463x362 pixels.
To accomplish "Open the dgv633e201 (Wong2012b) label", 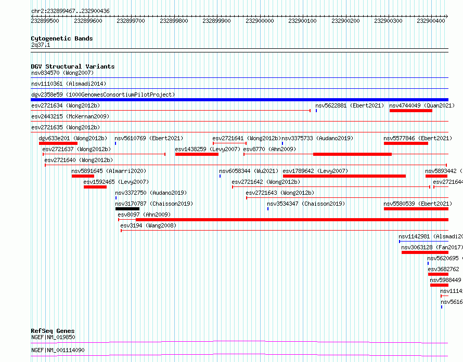I will tap(73, 138).
